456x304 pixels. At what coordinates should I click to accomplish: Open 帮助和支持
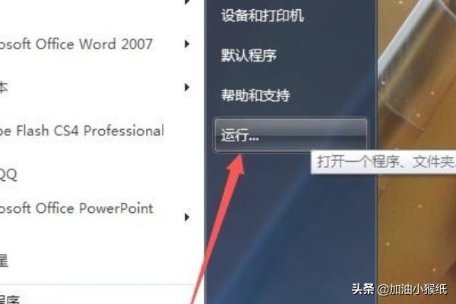pyautogui.click(x=255, y=95)
